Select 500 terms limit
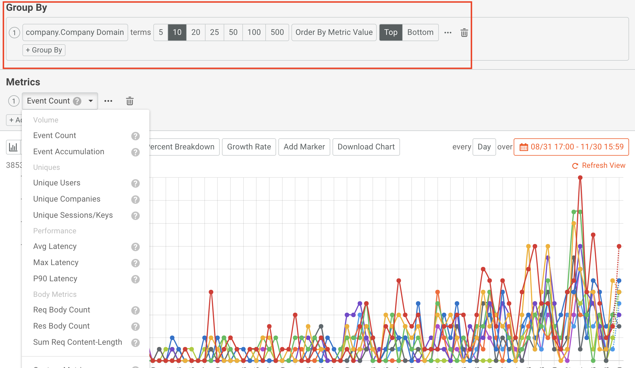635x368 pixels. tap(277, 32)
